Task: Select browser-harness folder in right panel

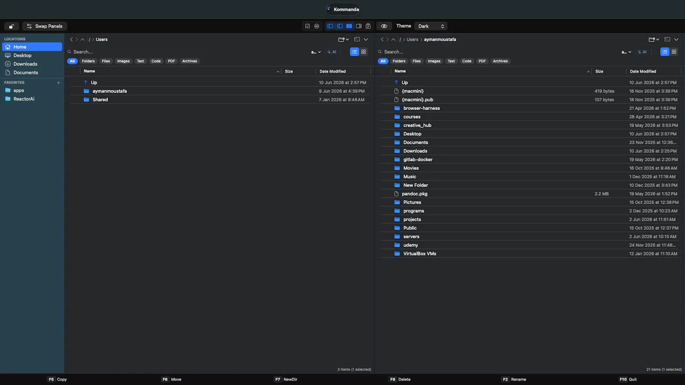Action: [x=530, y=108]
